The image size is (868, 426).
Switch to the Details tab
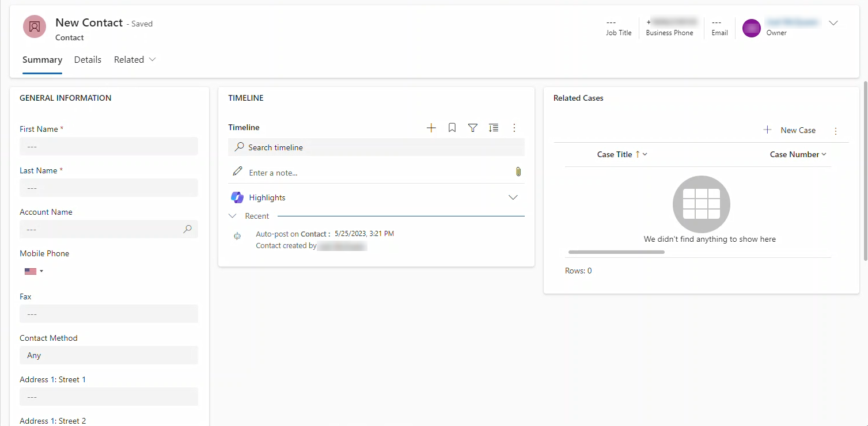pyautogui.click(x=88, y=60)
